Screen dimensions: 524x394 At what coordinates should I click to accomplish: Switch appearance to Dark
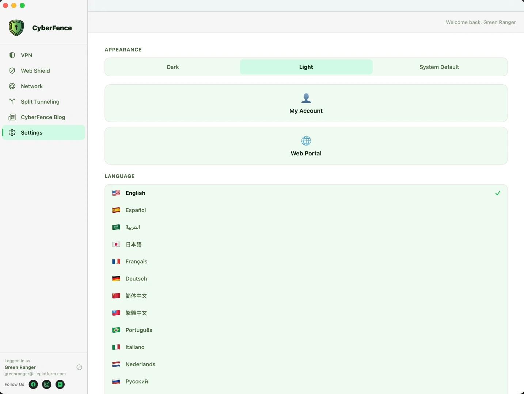[173, 67]
